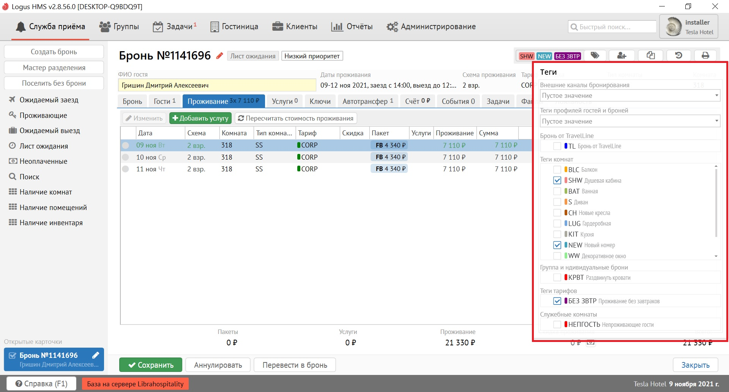Click the print icon button
Screen dimensions: 729x392
coord(705,56)
